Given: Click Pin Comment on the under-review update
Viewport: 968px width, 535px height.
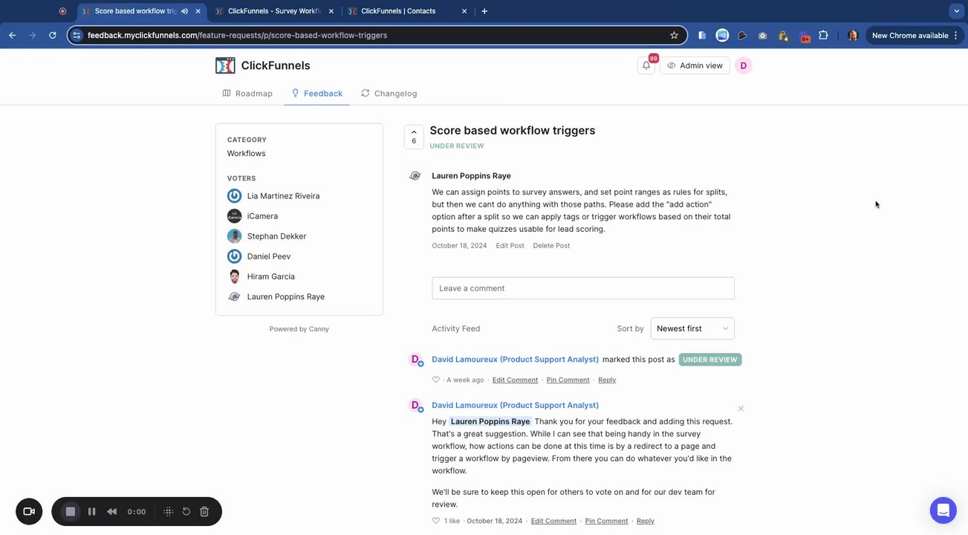Looking at the screenshot, I should pyautogui.click(x=568, y=380).
